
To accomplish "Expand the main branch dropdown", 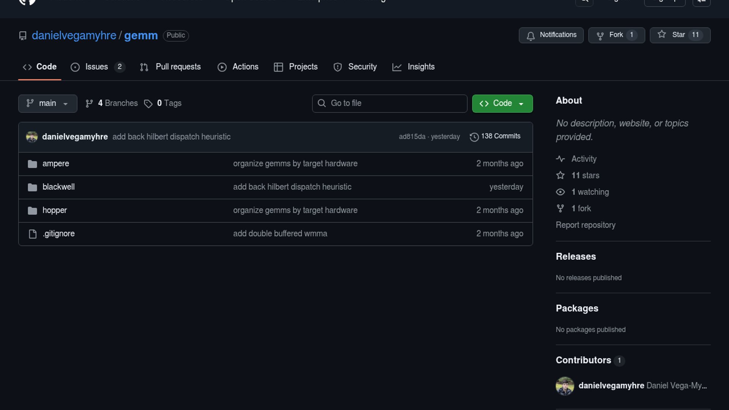I will [47, 103].
